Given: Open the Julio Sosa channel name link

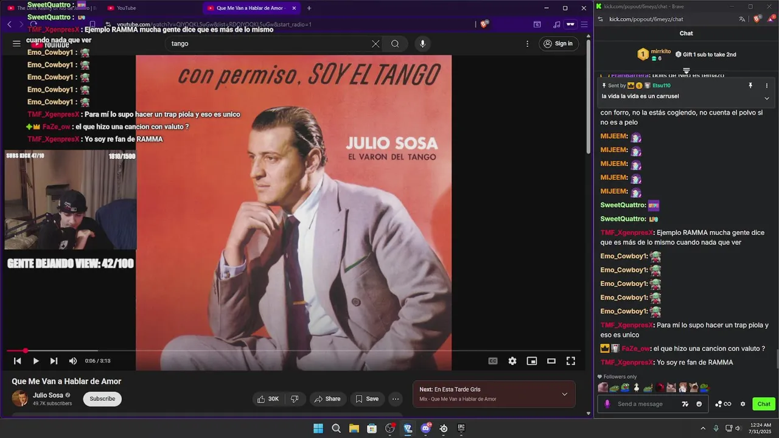Looking at the screenshot, I should click(x=48, y=395).
